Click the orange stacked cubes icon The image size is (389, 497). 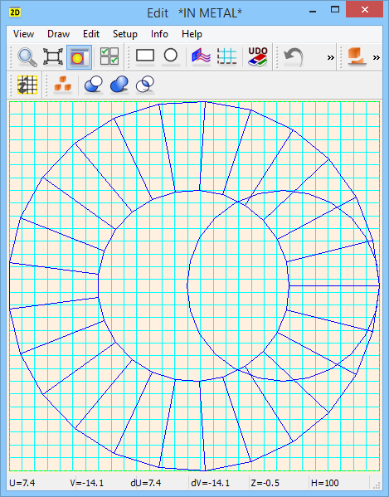tap(62, 85)
